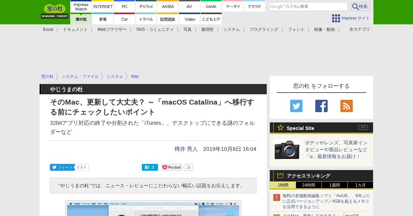Open the INTERNET site tab
The image size is (413, 216).
pyautogui.click(x=103, y=7)
